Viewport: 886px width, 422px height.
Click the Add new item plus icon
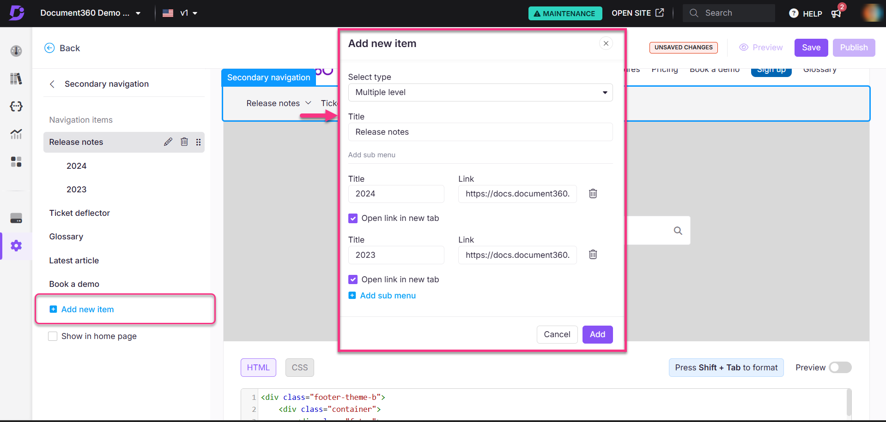click(53, 309)
